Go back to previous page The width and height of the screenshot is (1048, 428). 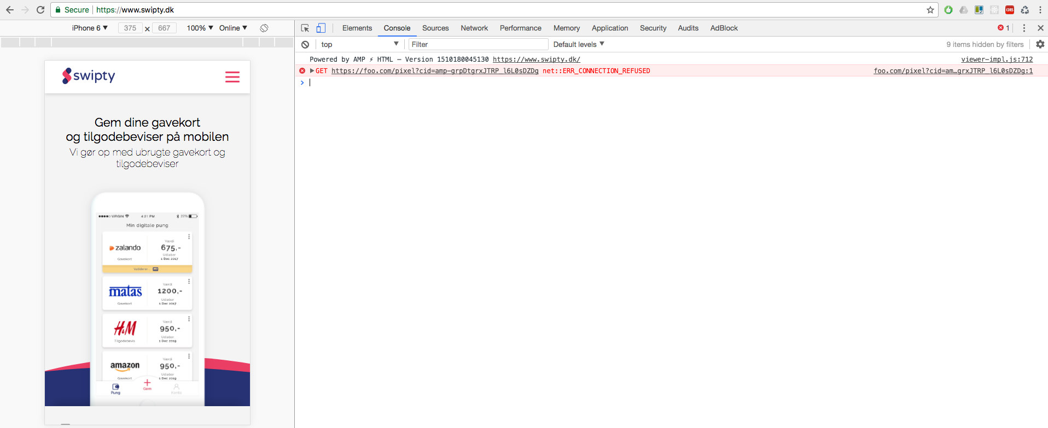[10, 10]
